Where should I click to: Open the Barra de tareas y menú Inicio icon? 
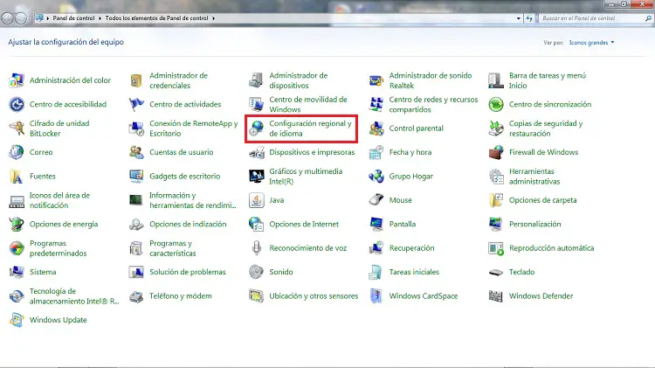tap(496, 80)
